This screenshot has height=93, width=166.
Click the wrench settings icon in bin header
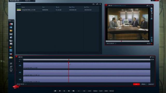pos(97,4)
